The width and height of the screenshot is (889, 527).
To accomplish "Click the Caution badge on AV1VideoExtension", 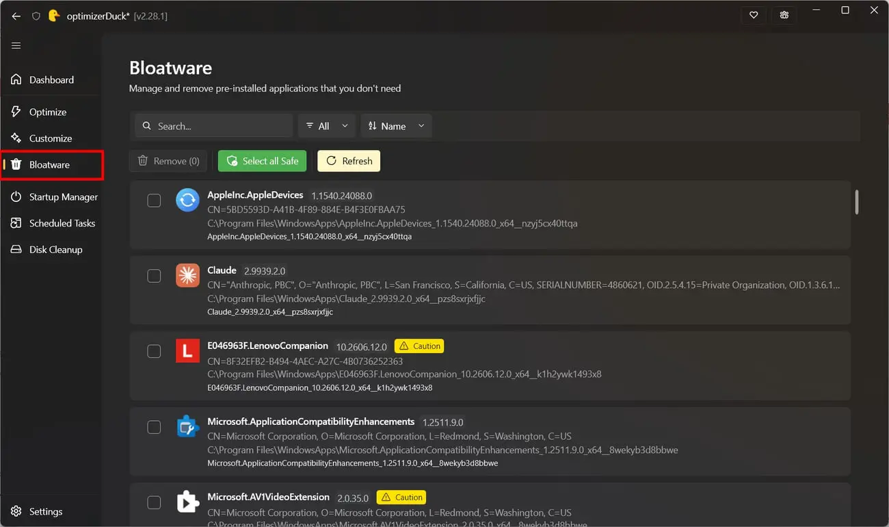I will click(x=401, y=498).
